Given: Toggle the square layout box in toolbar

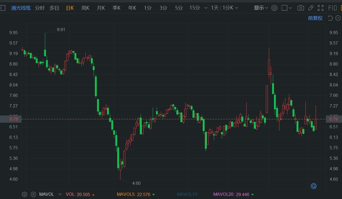Looking at the screenshot, I should [x=284, y=8].
